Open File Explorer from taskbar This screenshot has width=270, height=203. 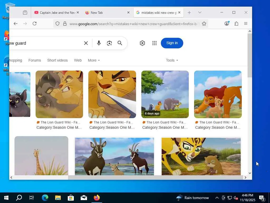pyautogui.click(x=58, y=198)
